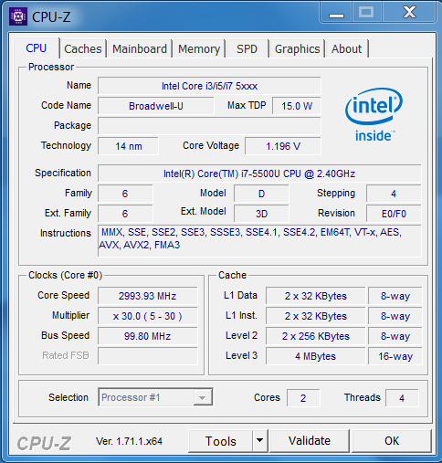442x463 pixels.
Task: Click the L1 Inst. 8-way associativity value
Action: tap(395, 316)
